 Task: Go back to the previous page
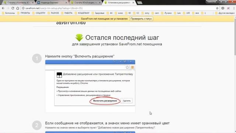click(3, 8)
